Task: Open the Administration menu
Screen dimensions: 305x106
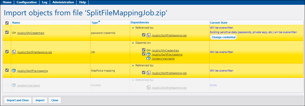Action: point(63,2)
